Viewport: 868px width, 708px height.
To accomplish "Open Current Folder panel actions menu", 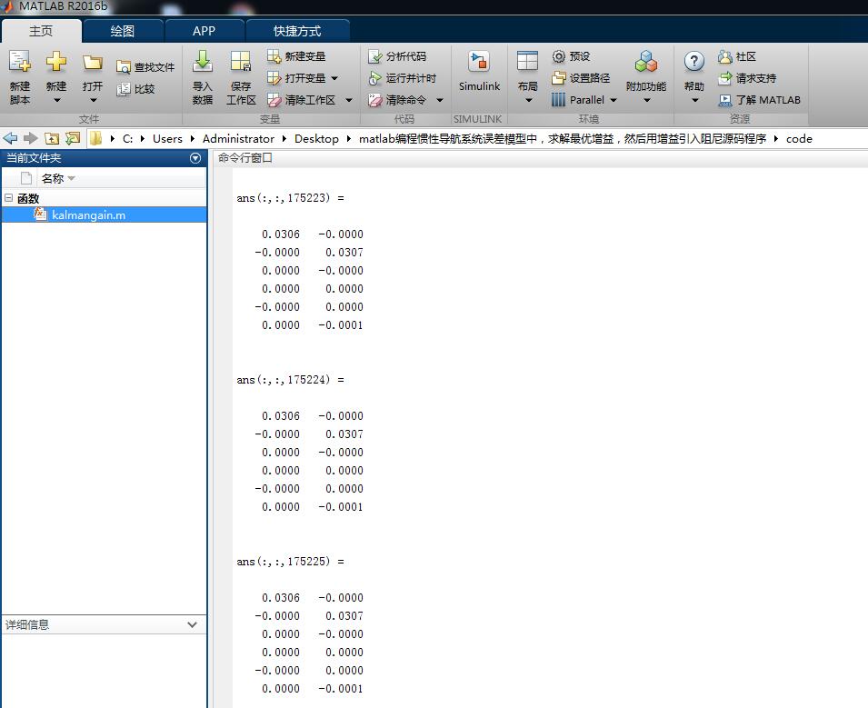I will click(195, 158).
